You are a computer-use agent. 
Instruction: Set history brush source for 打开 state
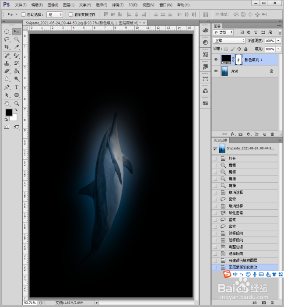[215, 159]
